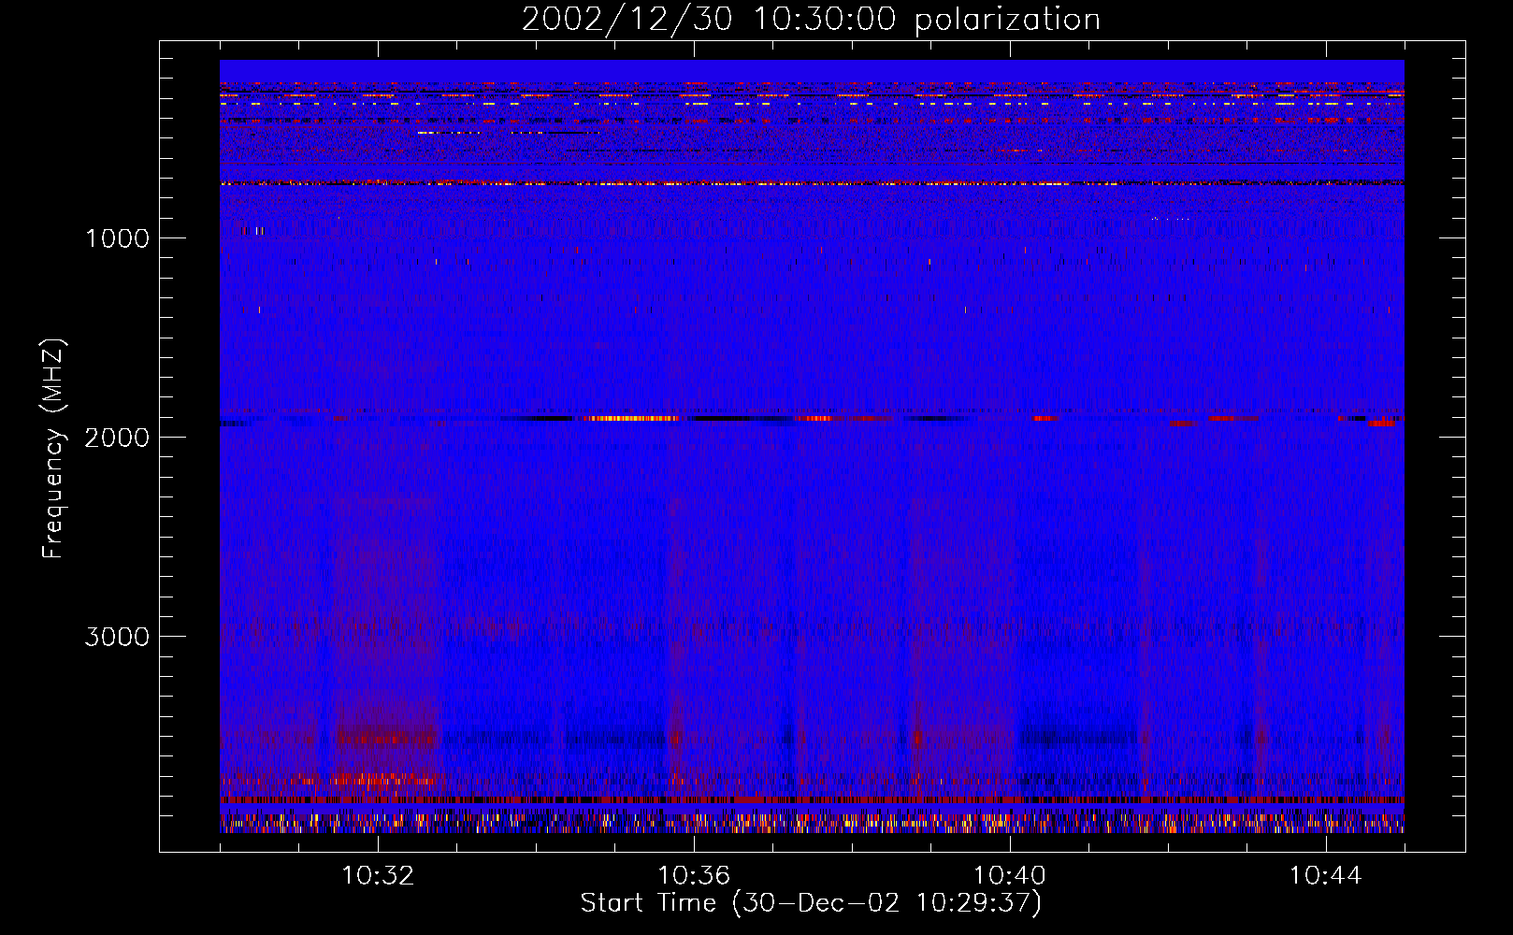Click the 2000 frequency tick label
Image resolution: width=1513 pixels, height=935 pixels.
(117, 438)
